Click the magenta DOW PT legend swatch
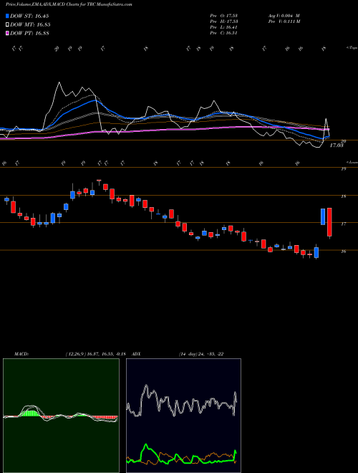Viewport: 358px width, 473px height. 7,33
